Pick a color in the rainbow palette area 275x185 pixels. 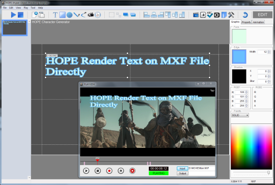click(x=252, y=146)
